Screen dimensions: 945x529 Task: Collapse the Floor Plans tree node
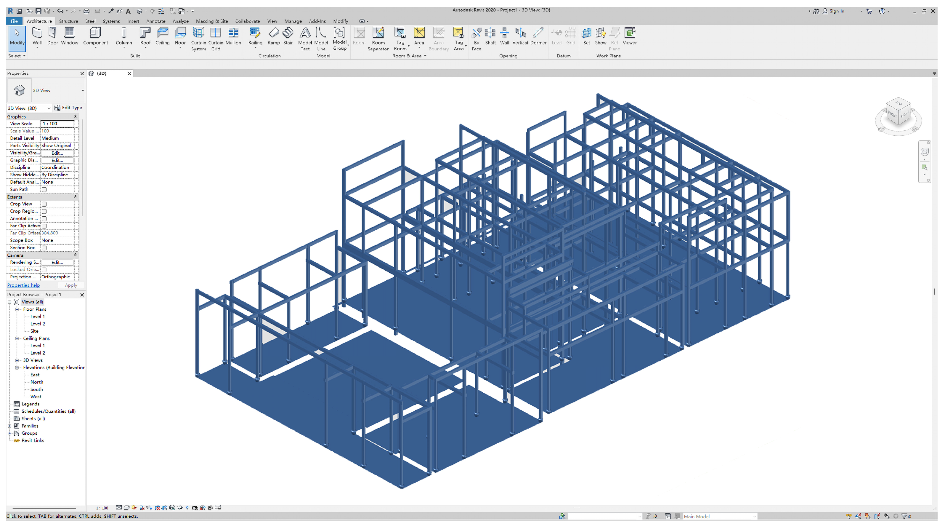(x=17, y=309)
